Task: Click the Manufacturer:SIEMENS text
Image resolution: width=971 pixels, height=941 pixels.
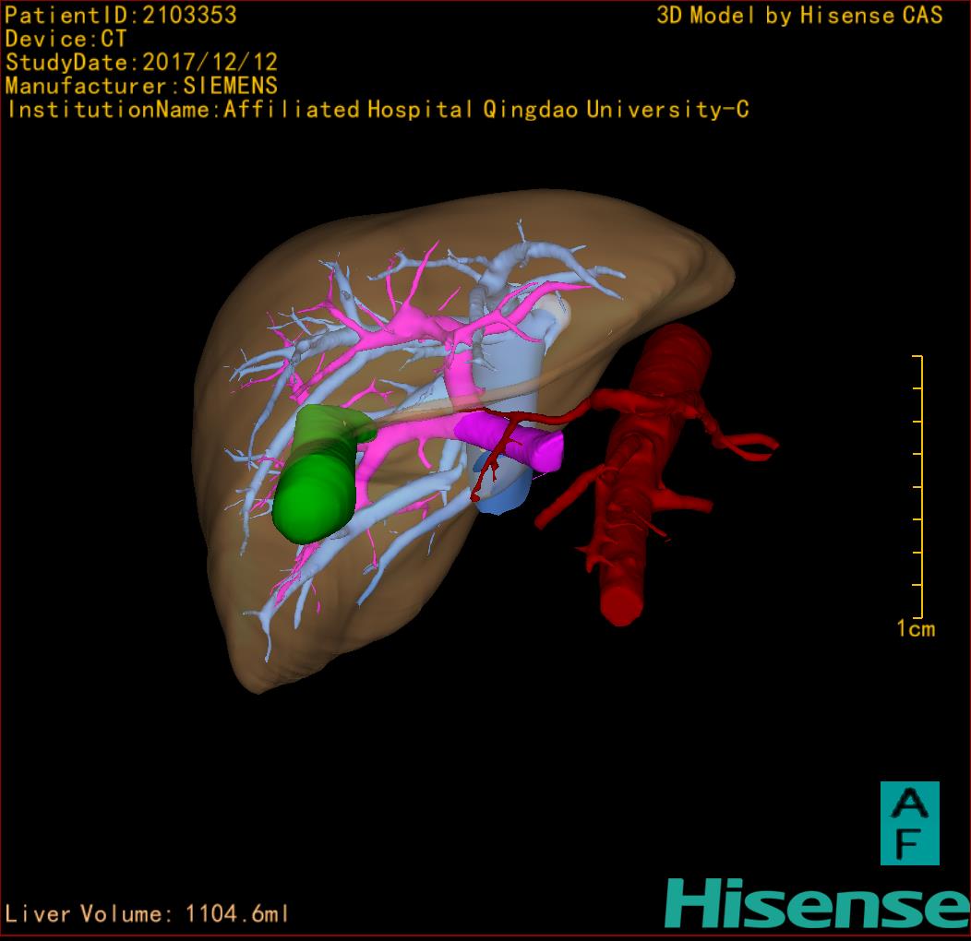Action: (141, 86)
